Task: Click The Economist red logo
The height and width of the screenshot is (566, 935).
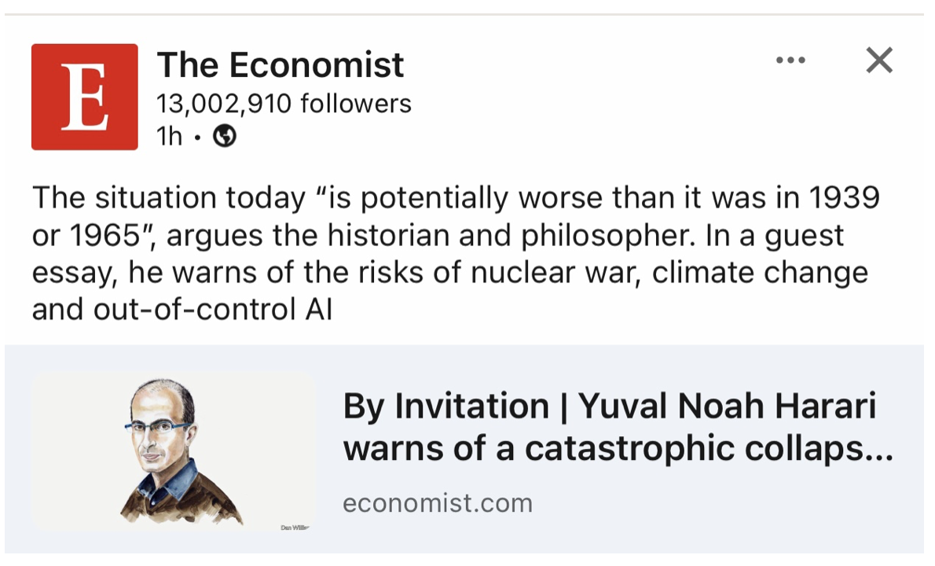Action: pos(85,97)
